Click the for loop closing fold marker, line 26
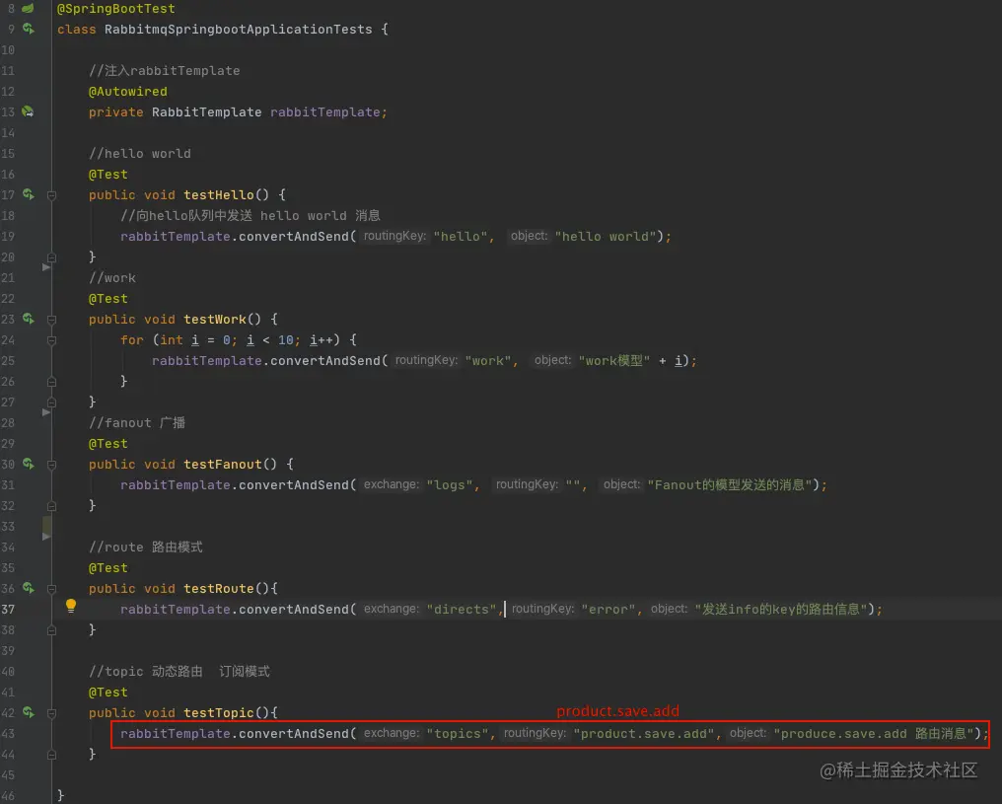The height and width of the screenshot is (804, 1002). [51, 382]
